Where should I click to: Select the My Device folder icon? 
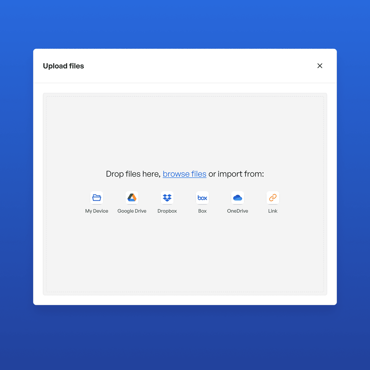[97, 198]
